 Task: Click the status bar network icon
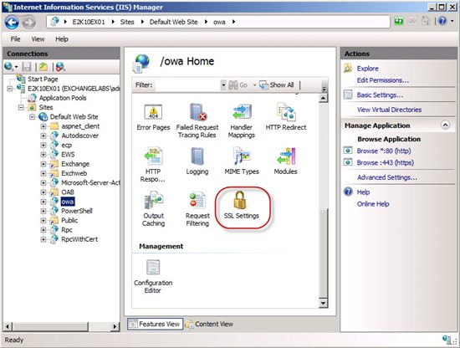pyautogui.click(x=447, y=340)
